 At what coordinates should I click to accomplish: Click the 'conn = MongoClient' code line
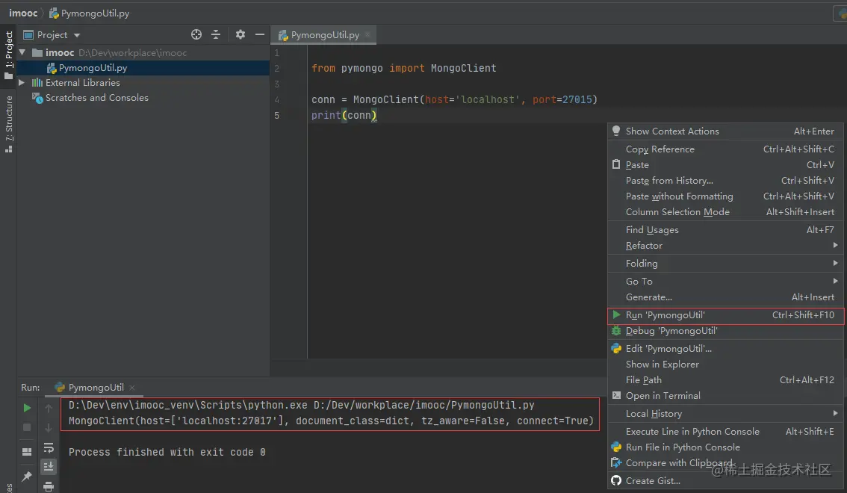click(x=454, y=99)
